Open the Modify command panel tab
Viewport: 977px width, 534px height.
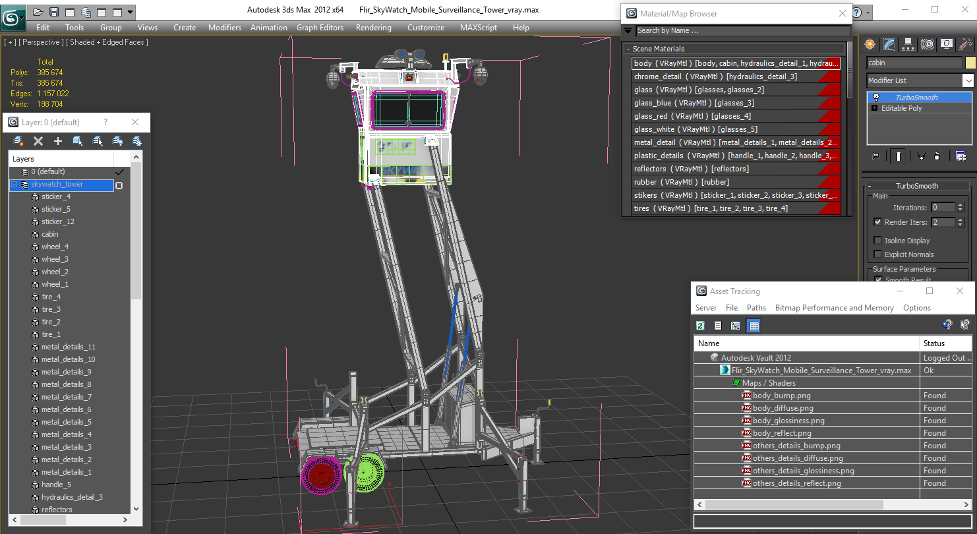889,44
